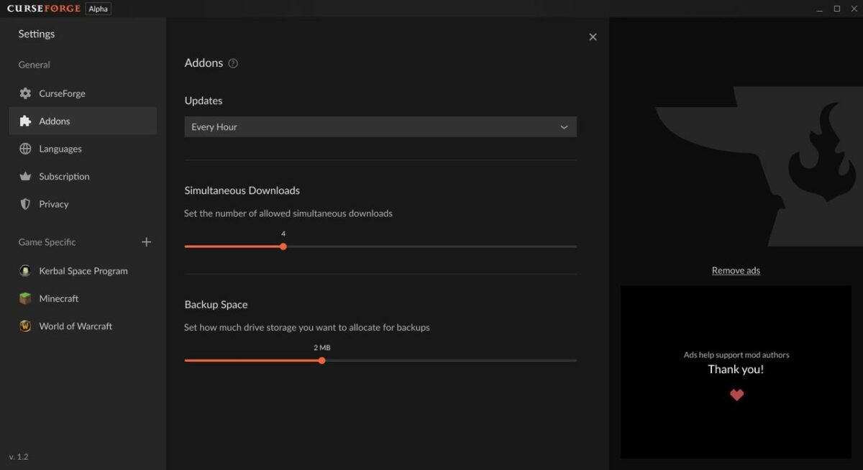Click the Addons help question mark icon

[233, 63]
